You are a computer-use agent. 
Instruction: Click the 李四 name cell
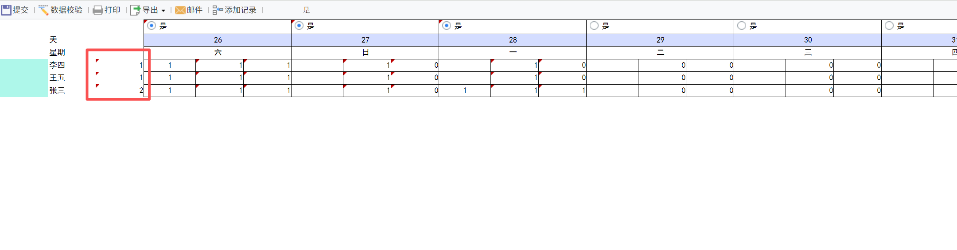pos(57,65)
